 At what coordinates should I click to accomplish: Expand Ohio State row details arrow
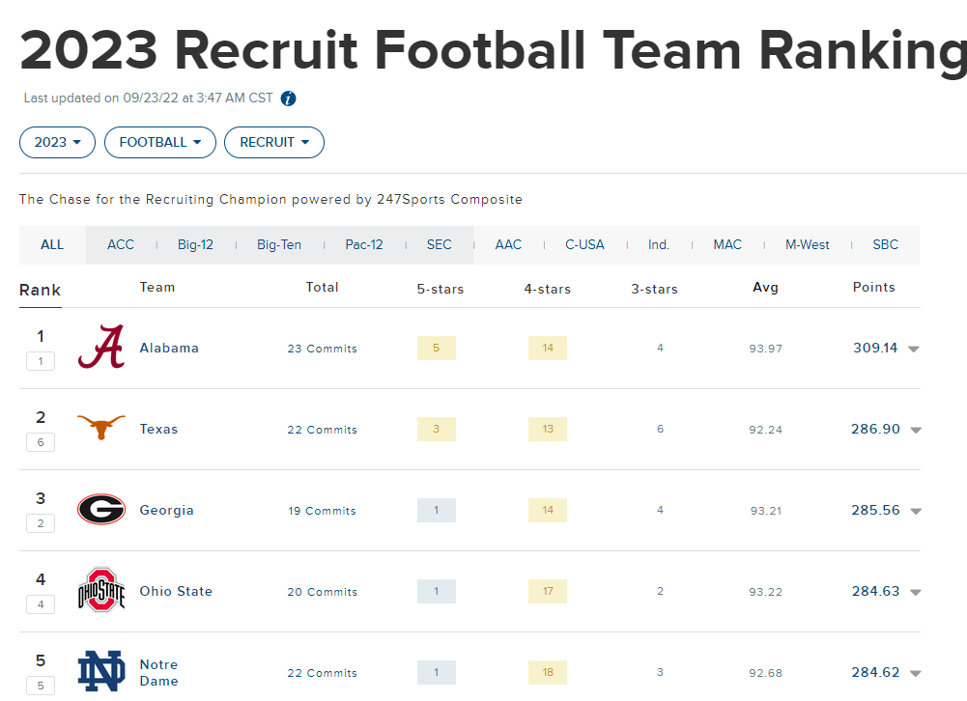tap(915, 593)
